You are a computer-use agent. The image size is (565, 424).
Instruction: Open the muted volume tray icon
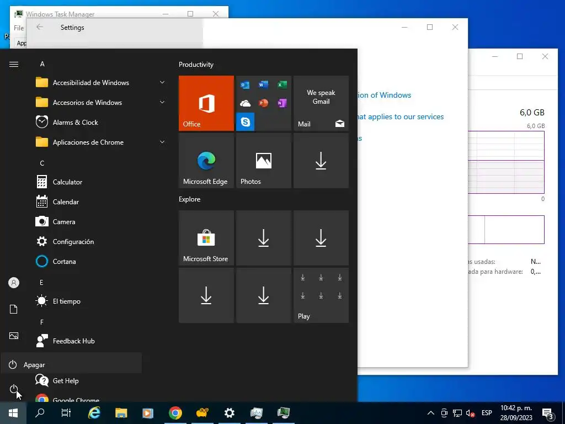coord(470,413)
